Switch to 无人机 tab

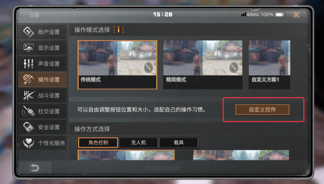coord(138,142)
